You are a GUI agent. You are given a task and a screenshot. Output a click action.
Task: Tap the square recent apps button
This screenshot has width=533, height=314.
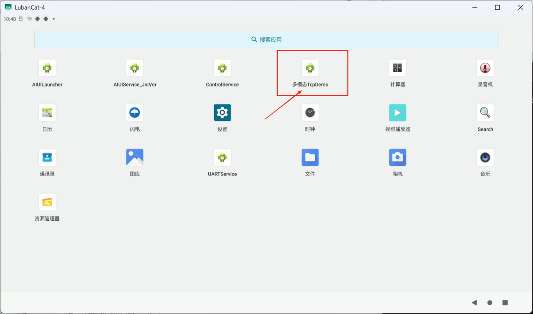point(505,303)
